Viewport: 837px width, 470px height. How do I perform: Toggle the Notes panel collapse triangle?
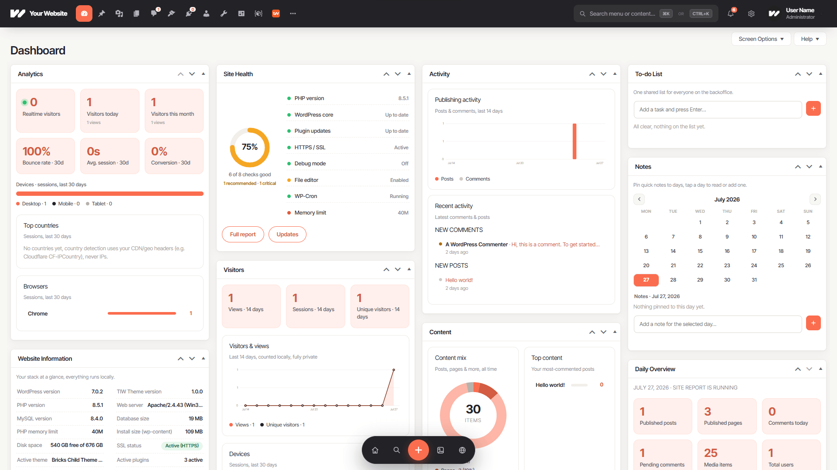pos(820,167)
